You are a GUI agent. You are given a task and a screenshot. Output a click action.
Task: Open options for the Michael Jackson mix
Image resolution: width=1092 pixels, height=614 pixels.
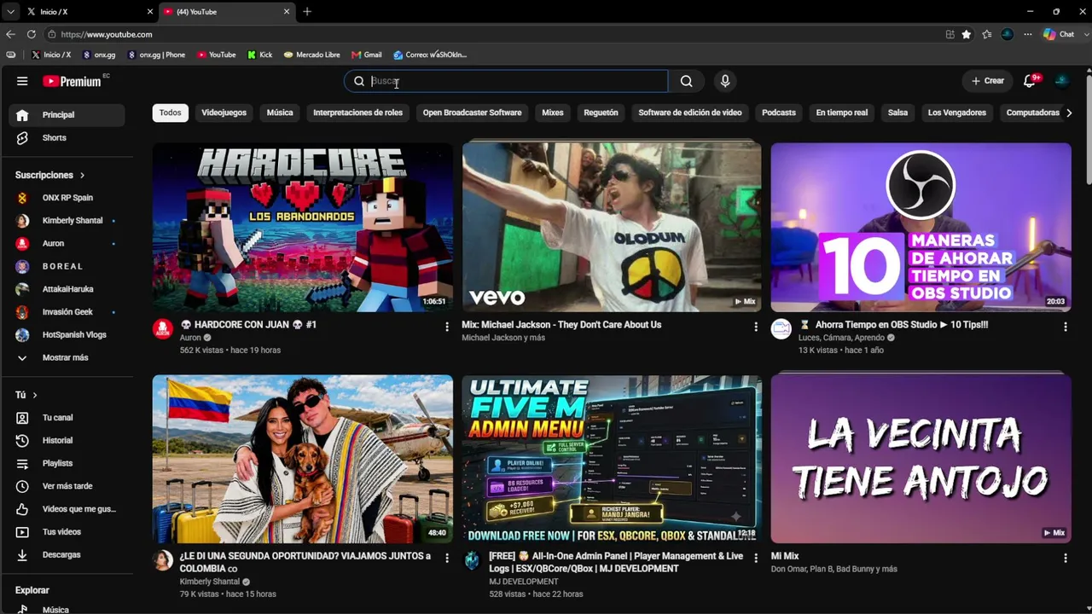756,327
